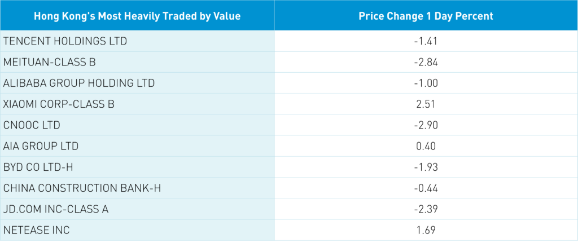Click Tencent's -1.41 price change value

pos(426,41)
